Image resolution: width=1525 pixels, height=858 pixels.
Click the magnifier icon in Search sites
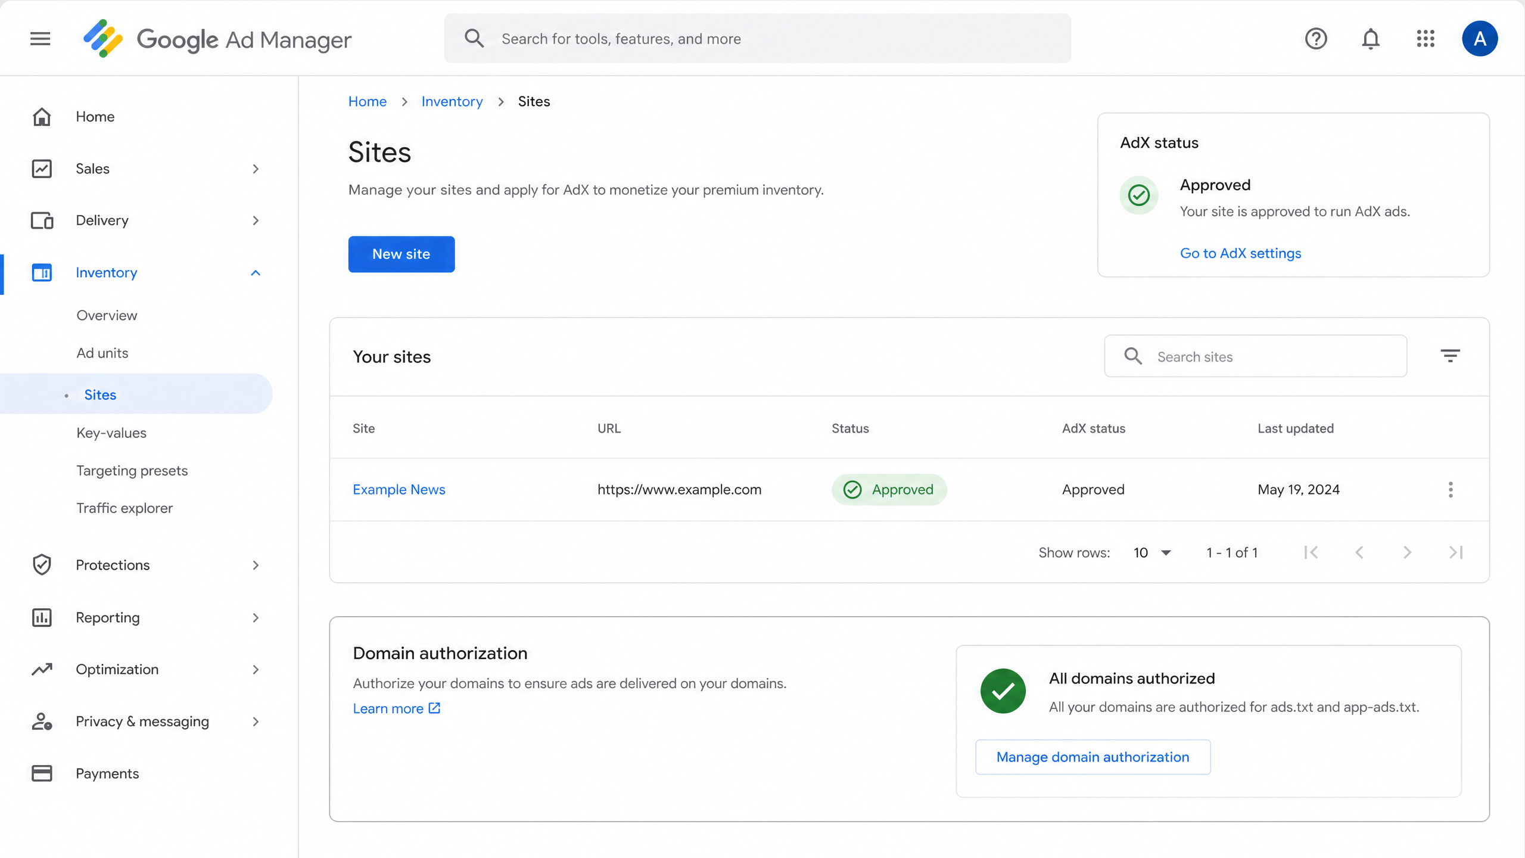point(1132,356)
